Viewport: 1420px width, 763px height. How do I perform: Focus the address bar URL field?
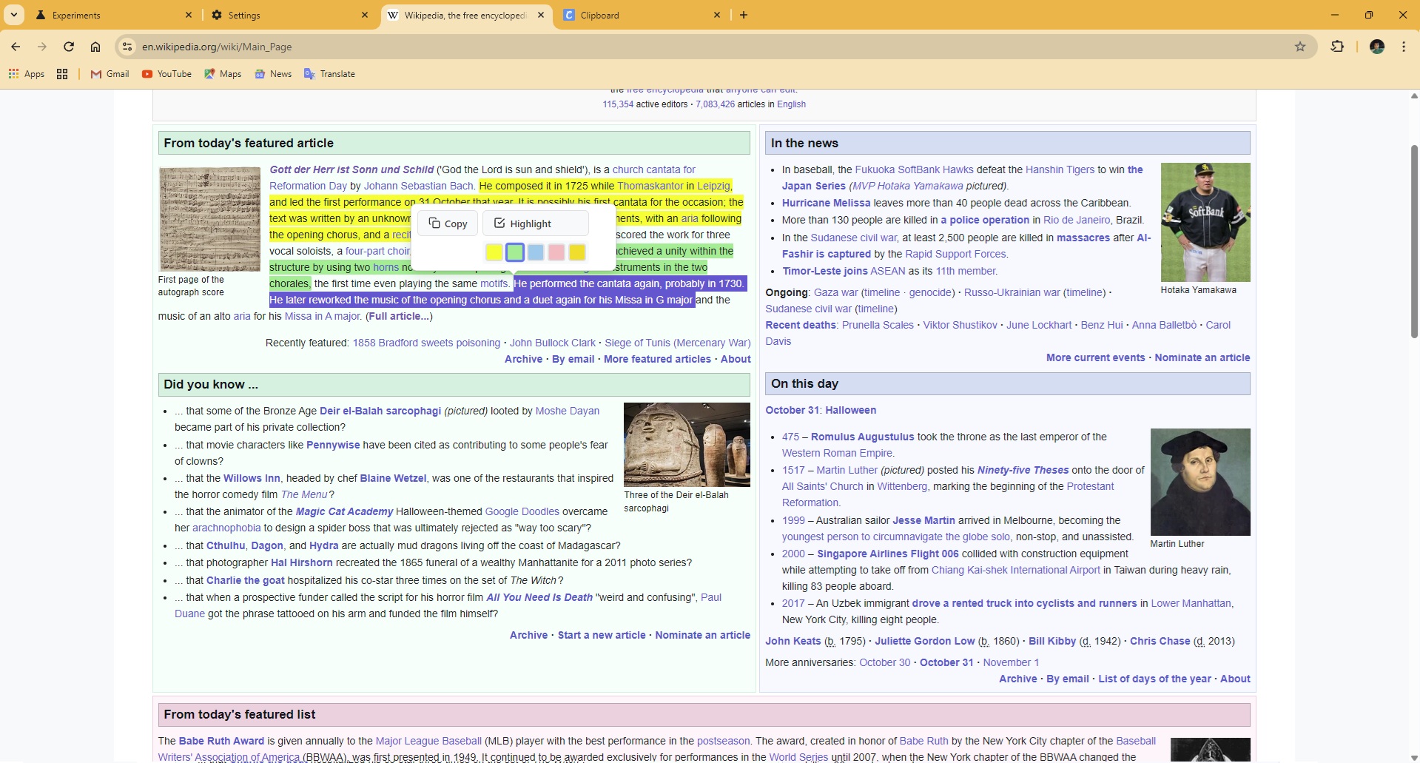tap(710, 47)
